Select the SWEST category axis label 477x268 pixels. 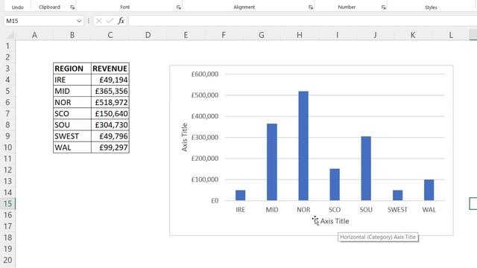[x=397, y=210]
